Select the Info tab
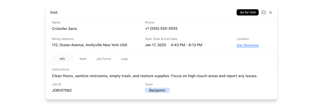This screenshot has width=323, height=105. (62, 59)
